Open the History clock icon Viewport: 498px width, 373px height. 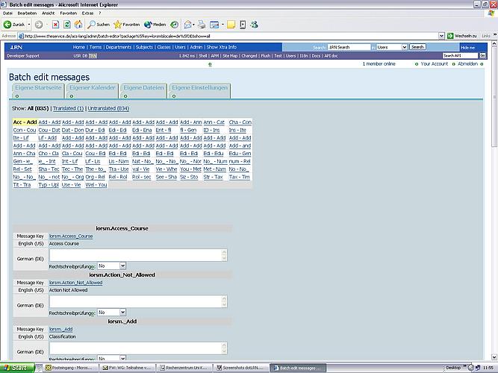[x=174, y=25]
